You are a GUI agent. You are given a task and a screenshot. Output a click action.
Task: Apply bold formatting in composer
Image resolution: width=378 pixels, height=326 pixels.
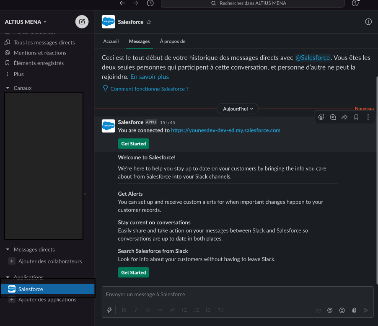pos(124,310)
